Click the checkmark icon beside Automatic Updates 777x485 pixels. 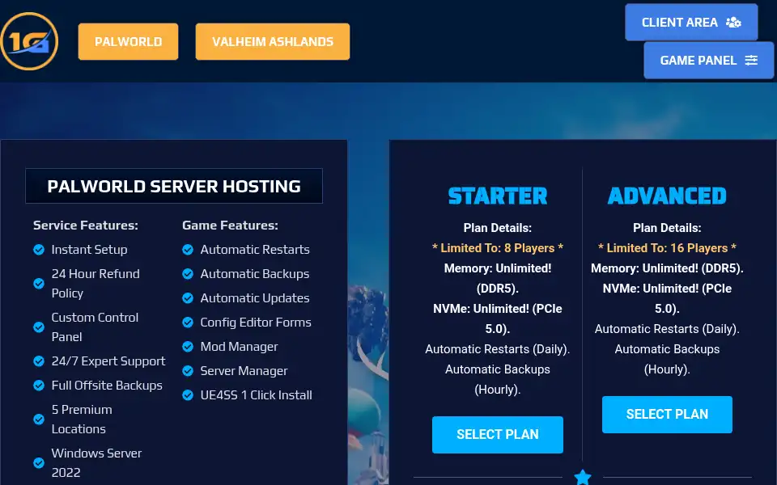(188, 298)
